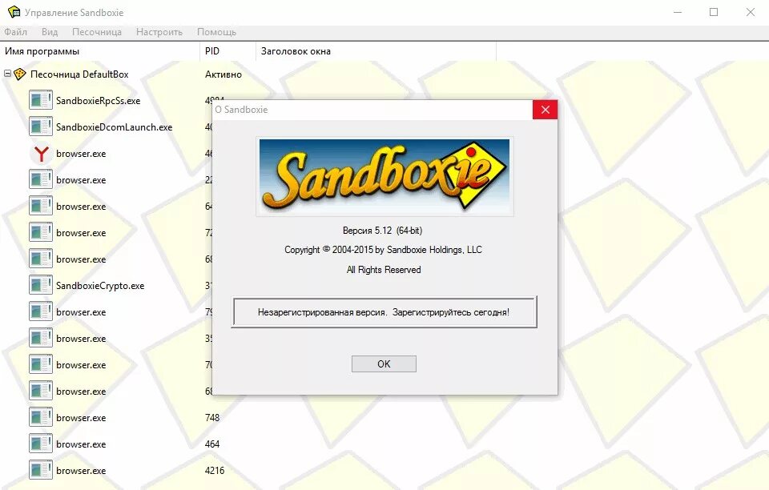Screen dimensions: 769x490
Task: Click the PID column header
Action: (228, 51)
